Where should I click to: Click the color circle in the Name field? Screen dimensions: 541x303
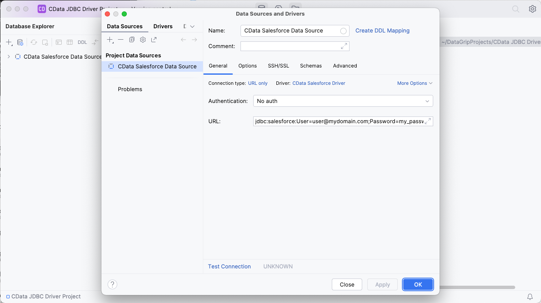coord(343,31)
